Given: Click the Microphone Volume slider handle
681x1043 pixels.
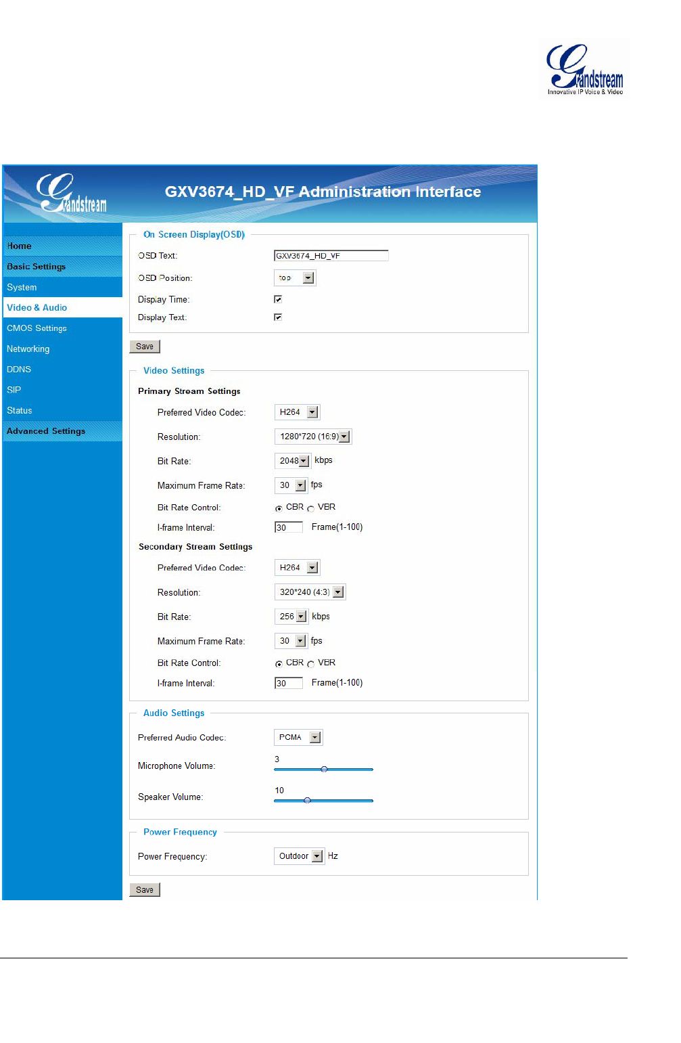Looking at the screenshot, I should click(324, 769).
